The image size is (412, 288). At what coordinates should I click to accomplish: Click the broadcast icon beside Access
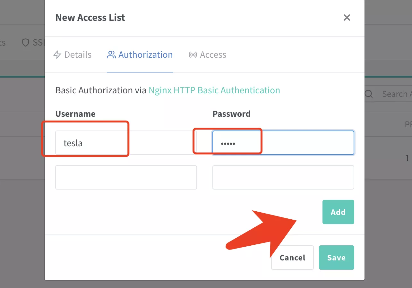click(x=193, y=55)
